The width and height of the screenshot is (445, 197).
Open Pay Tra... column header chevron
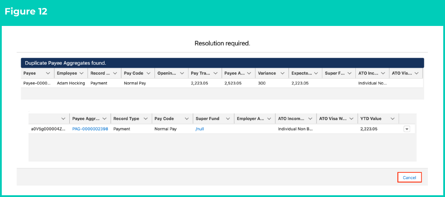click(x=215, y=73)
